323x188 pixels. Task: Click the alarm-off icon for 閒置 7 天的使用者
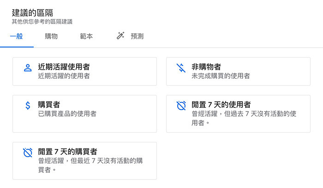[x=181, y=106]
